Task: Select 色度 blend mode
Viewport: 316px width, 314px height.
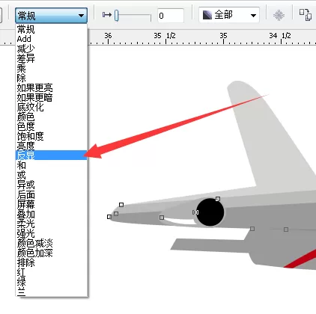Action: (52, 126)
